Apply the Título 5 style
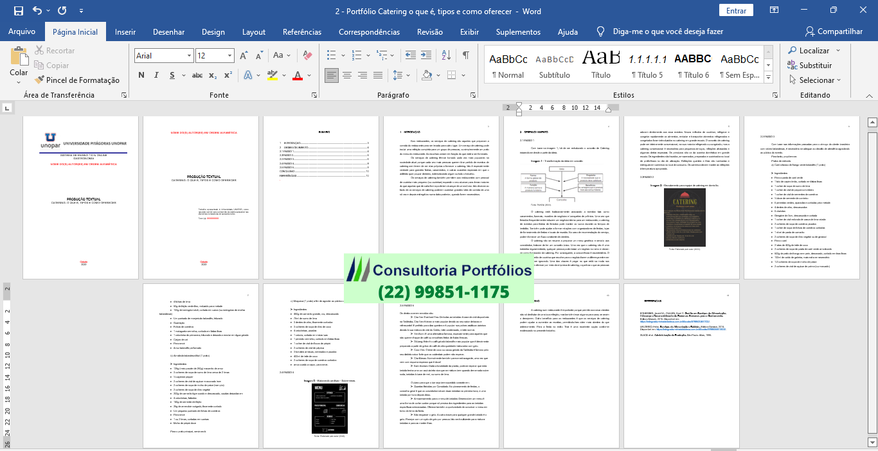Screen dimensions: 878x451 [x=647, y=64]
